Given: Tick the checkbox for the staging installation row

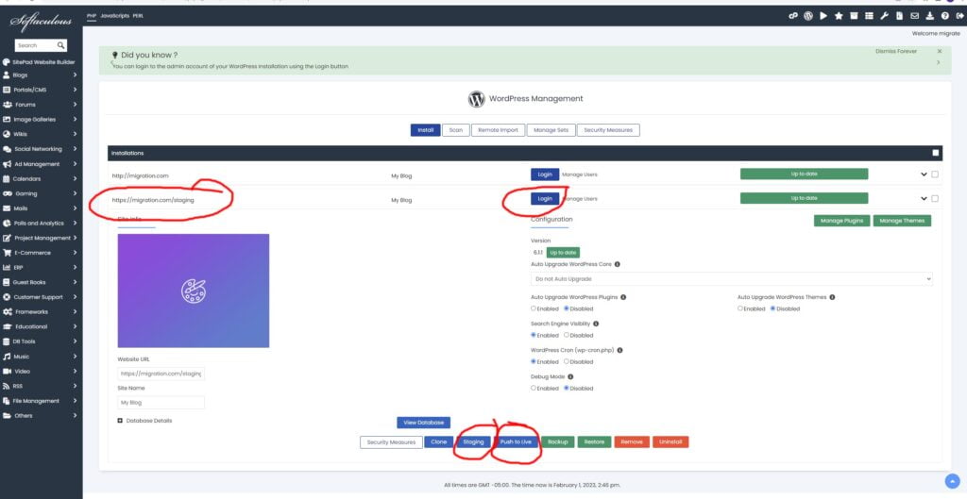Looking at the screenshot, I should (x=935, y=198).
